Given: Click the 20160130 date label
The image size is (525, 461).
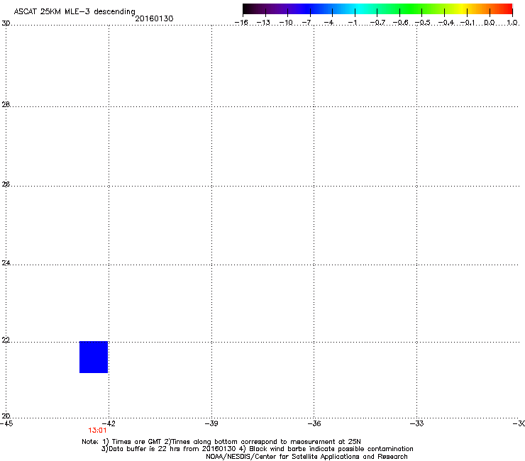Looking at the screenshot, I should click(x=154, y=18).
